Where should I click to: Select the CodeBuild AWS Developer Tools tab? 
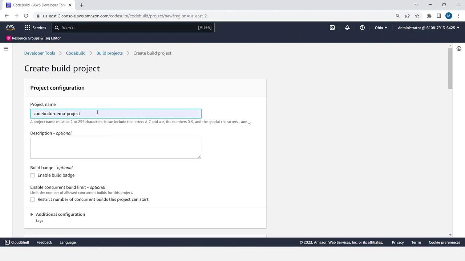coord(39,5)
